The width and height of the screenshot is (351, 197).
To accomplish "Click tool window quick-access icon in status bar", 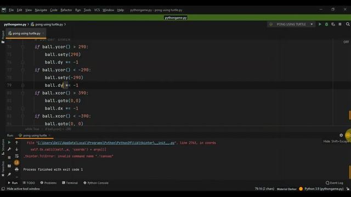I will coord(3,189).
